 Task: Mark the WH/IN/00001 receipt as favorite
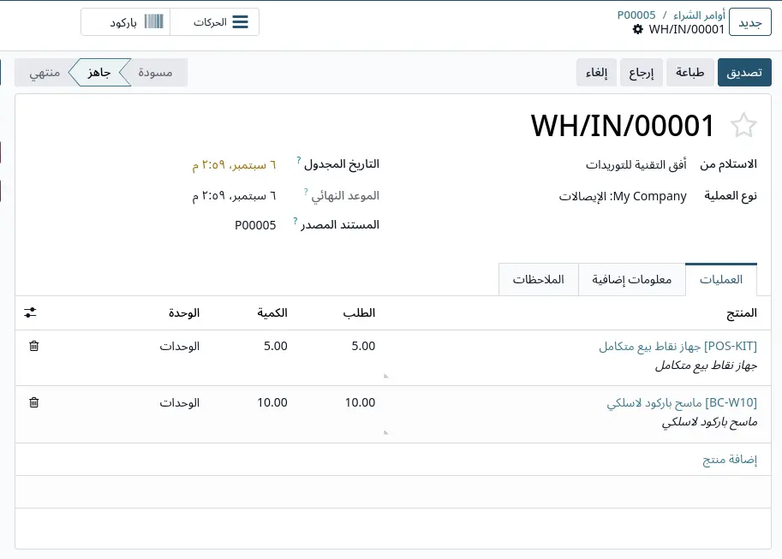click(x=743, y=125)
